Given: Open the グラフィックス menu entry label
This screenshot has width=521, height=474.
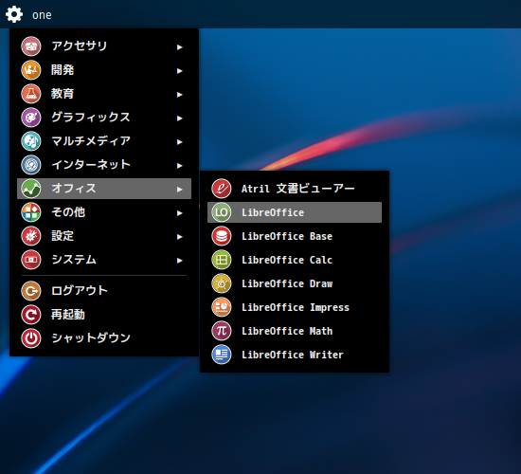Looking at the screenshot, I should [91, 118].
